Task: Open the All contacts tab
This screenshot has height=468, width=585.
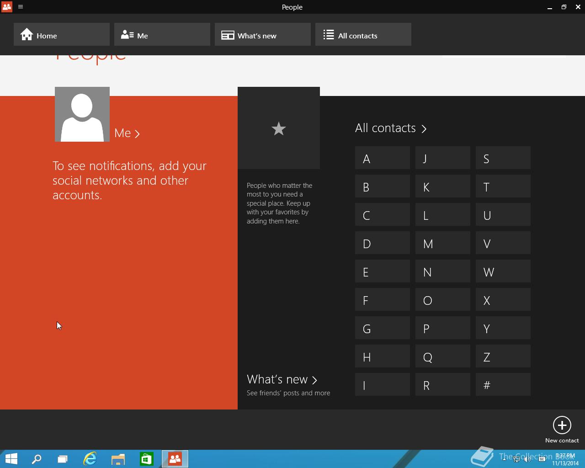Action: coord(363,34)
